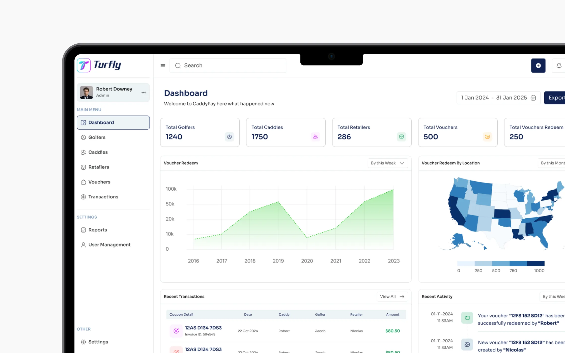The height and width of the screenshot is (353, 565).
Task: Click the Turfly logo icon
Action: pyautogui.click(x=84, y=65)
